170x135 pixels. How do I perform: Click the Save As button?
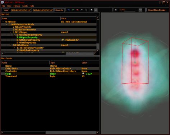pos(59,10)
